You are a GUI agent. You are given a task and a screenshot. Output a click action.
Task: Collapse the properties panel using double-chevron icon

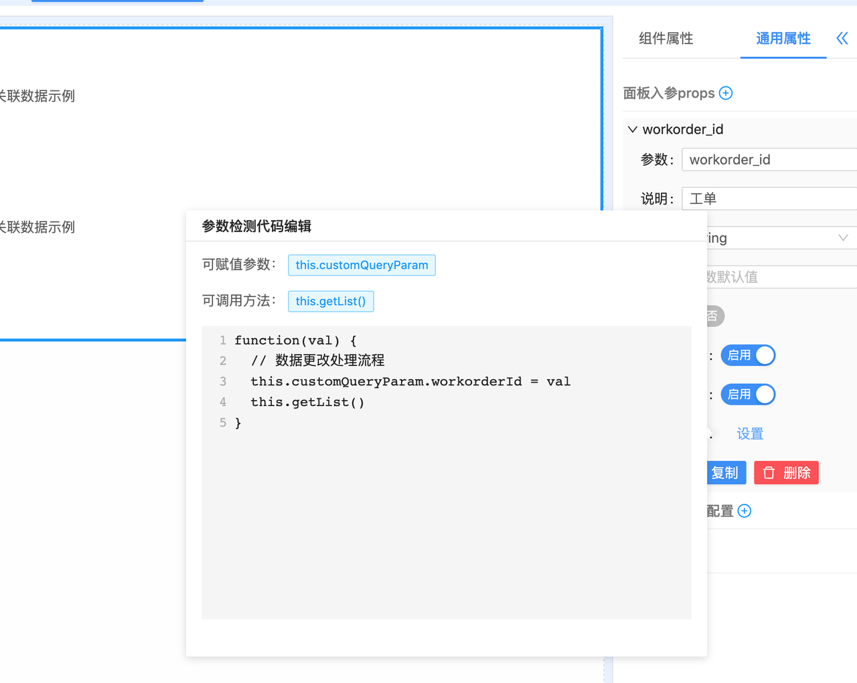[842, 39]
